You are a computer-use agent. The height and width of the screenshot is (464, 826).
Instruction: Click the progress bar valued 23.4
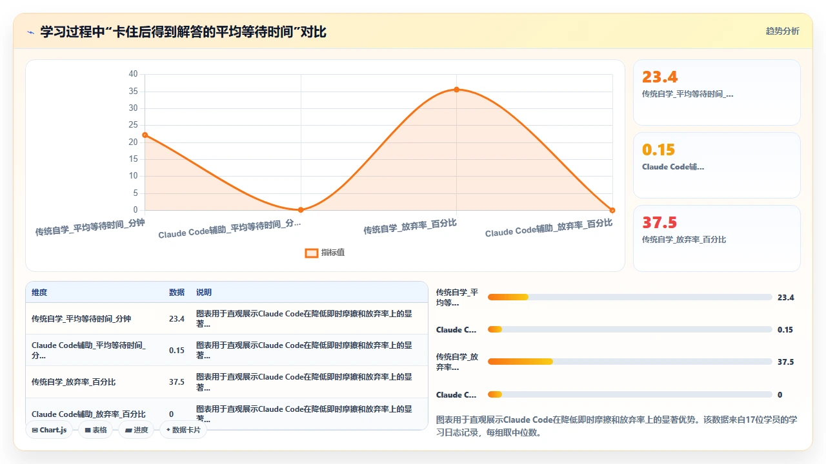click(630, 297)
